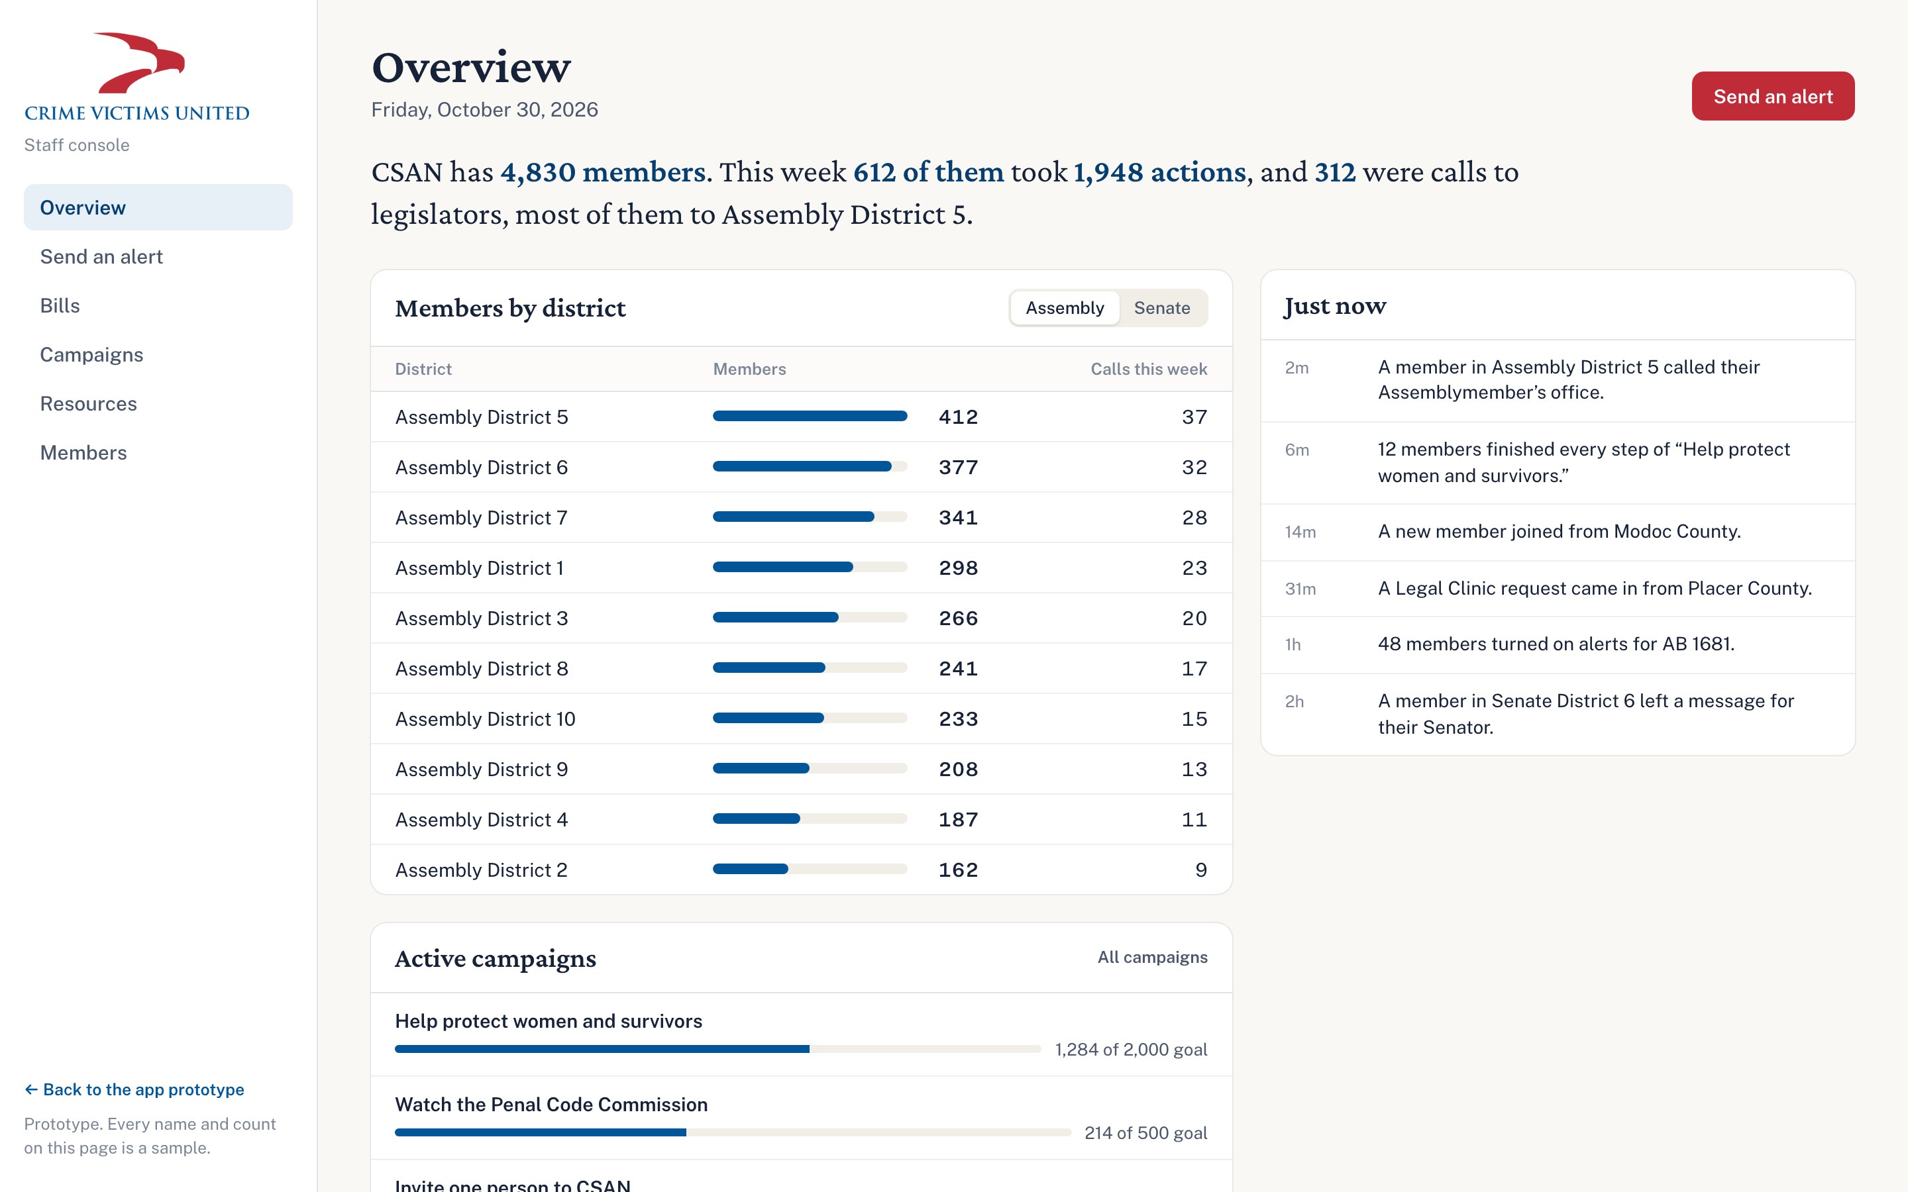1908x1192 pixels.
Task: Select the Assembly District 9 row
Action: pyautogui.click(x=801, y=770)
